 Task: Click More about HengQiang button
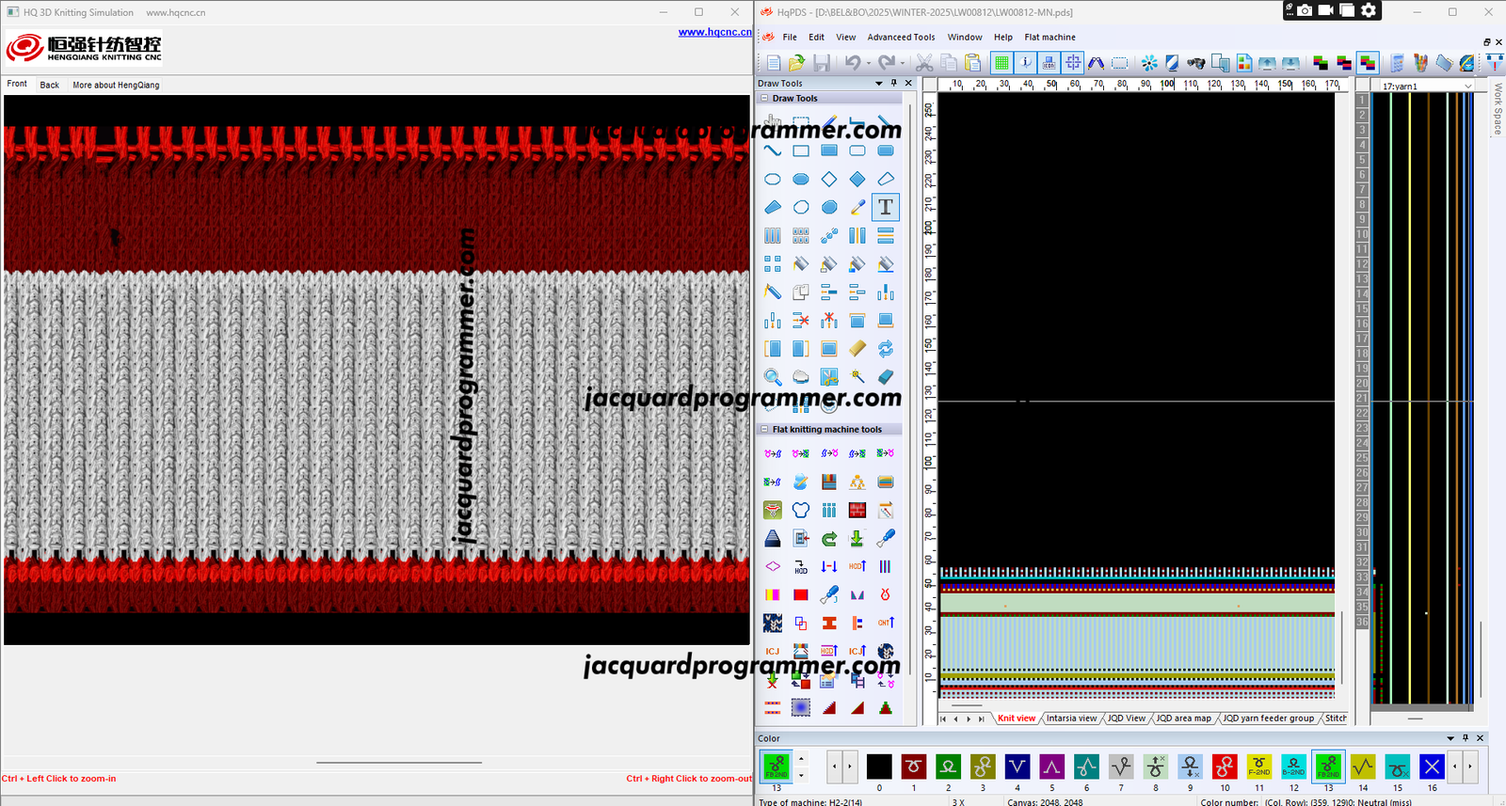pos(116,85)
